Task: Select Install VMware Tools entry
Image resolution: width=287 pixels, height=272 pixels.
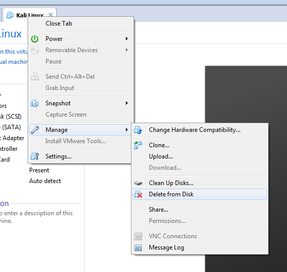Action: click(x=80, y=141)
